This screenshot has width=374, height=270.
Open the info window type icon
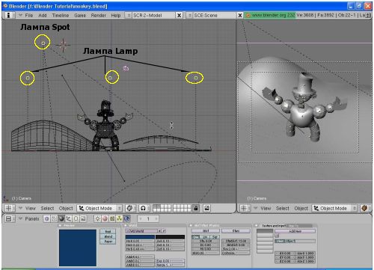8,15
